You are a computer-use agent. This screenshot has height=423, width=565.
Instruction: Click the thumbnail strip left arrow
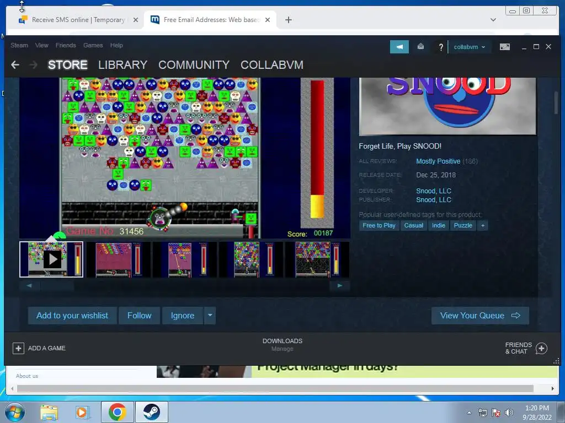[x=29, y=286]
